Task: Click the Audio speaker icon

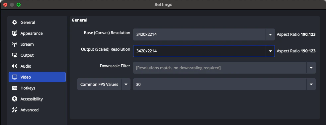Action: 15,66
